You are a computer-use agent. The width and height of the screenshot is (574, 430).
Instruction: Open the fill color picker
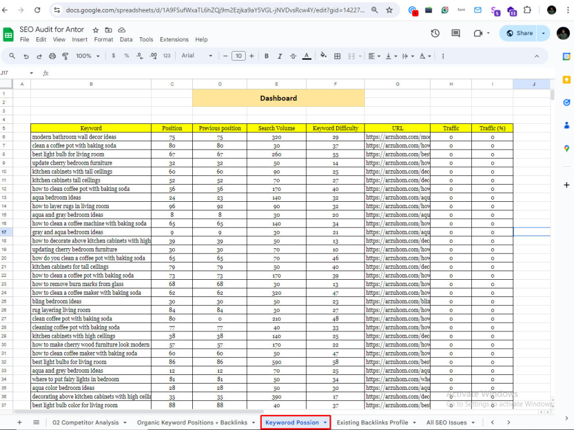(x=323, y=56)
